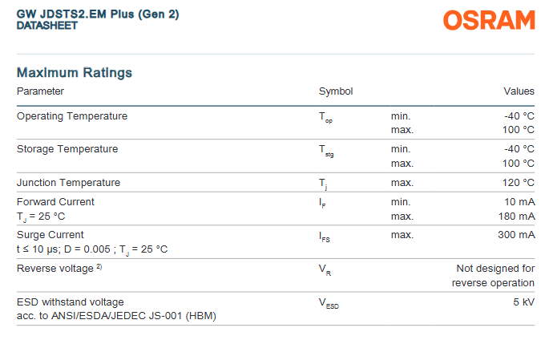This screenshot has width=549, height=340.
Task: Open footnote 2 next to Reverse voltage
Action: click(99, 266)
